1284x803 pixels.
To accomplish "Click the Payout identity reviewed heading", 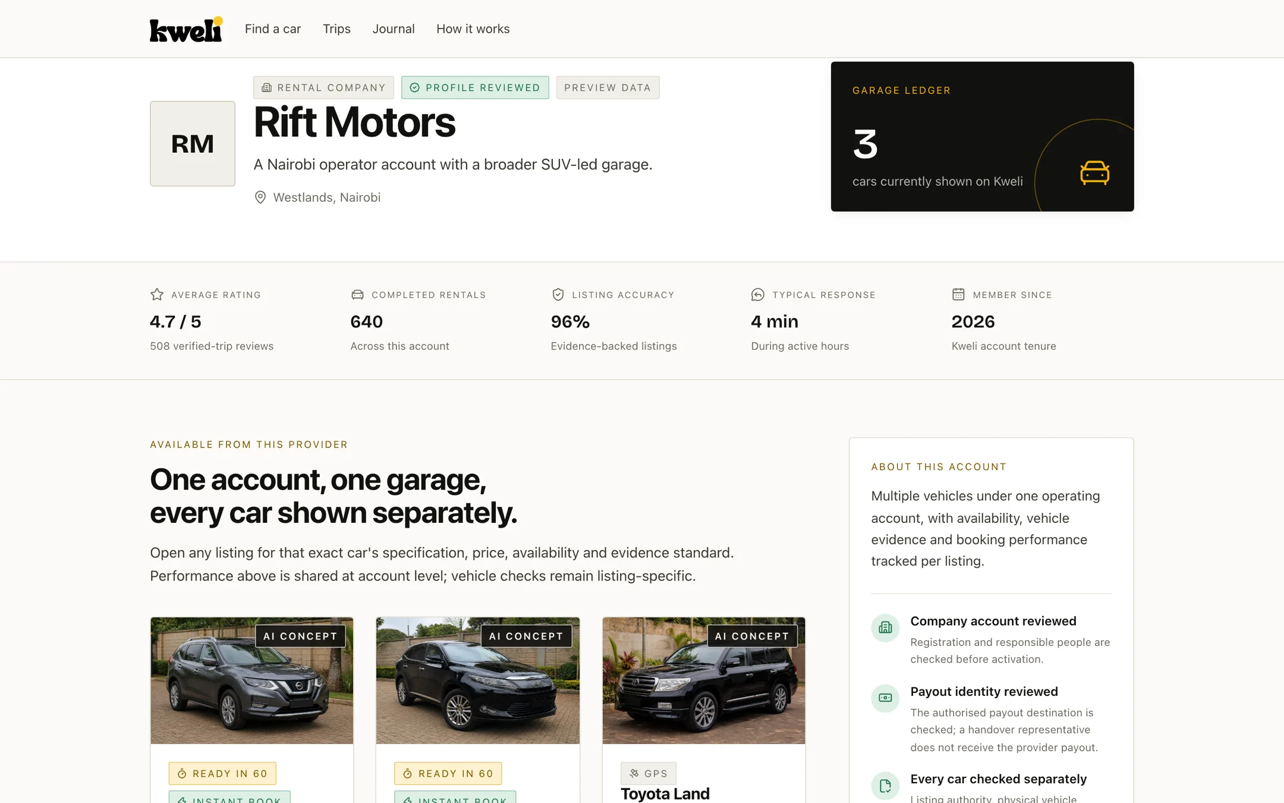I will tap(984, 691).
